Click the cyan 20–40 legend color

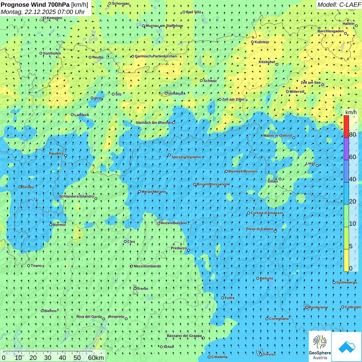pyautogui.click(x=346, y=193)
